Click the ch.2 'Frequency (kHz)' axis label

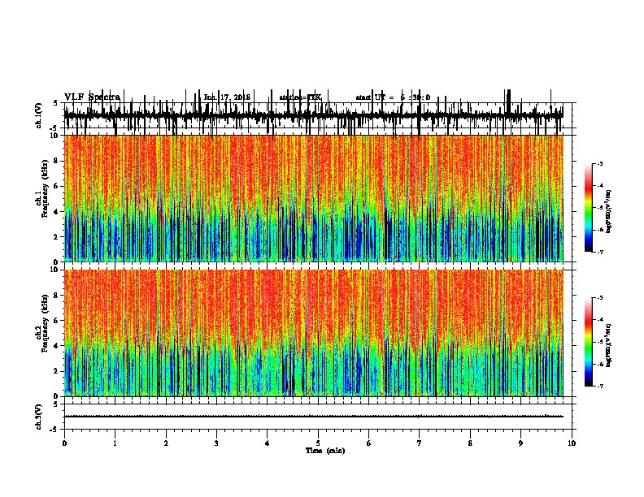coord(45,323)
